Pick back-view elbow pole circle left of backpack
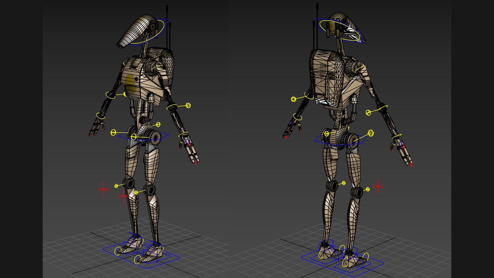 click(294, 99)
